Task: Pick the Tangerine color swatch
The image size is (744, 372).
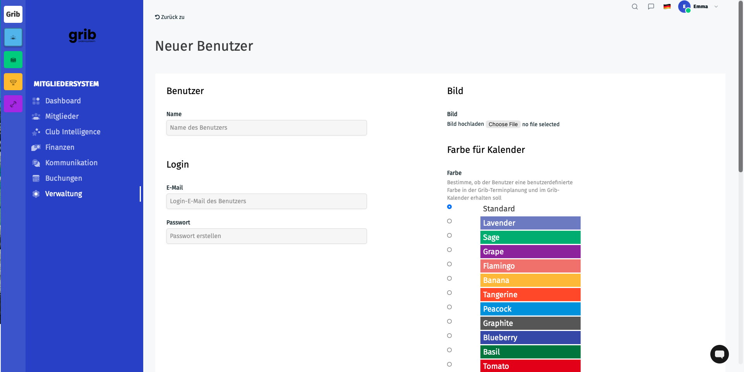Action: tap(530, 295)
